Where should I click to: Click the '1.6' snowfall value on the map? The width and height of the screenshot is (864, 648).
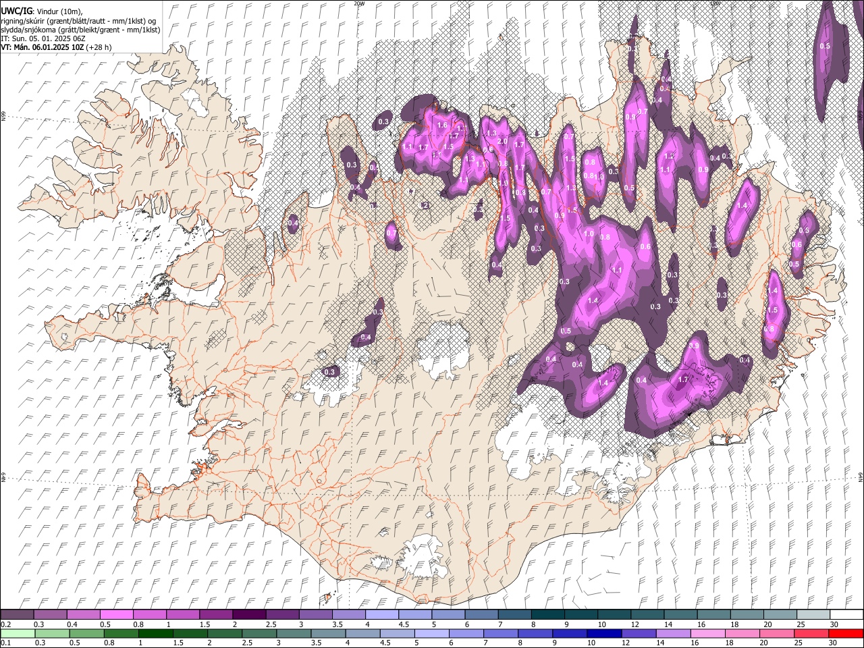pos(443,126)
